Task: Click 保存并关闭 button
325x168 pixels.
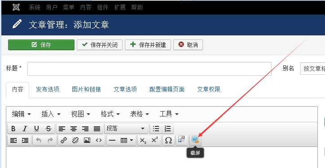Action: click(x=100, y=45)
